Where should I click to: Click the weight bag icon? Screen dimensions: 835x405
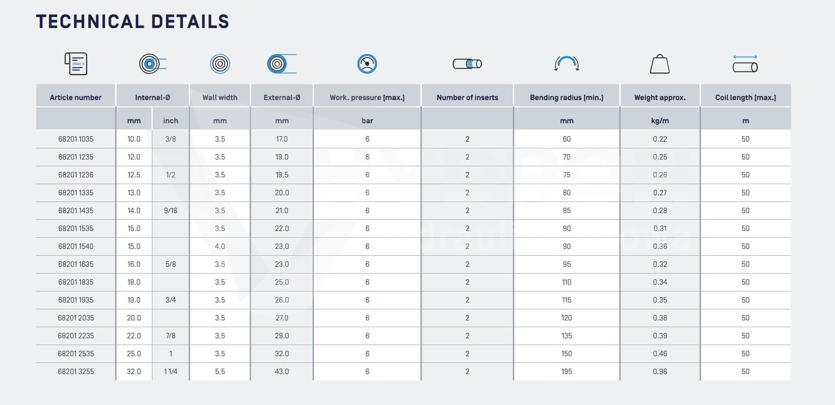[x=660, y=64]
